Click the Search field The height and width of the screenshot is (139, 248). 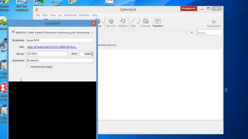209,32
